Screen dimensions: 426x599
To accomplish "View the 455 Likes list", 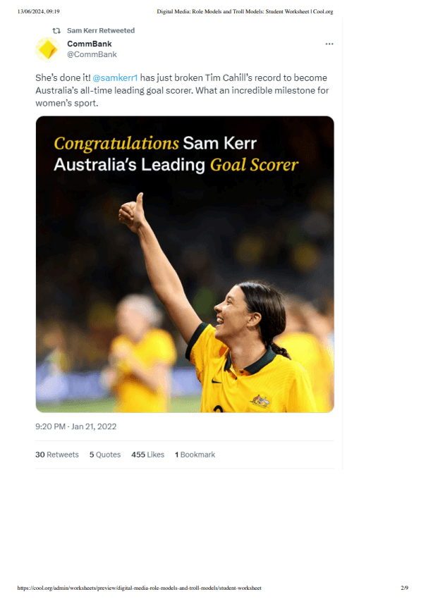I will (147, 455).
